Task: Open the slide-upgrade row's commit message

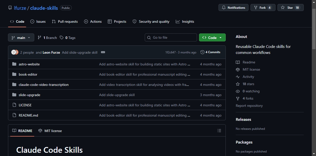Action: [x=117, y=95]
